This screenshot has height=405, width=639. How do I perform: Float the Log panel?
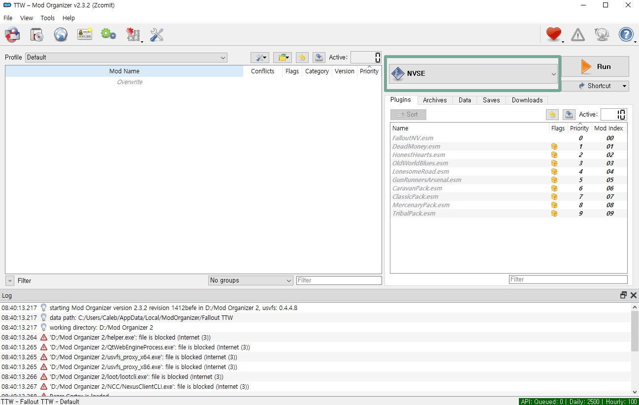(x=623, y=295)
